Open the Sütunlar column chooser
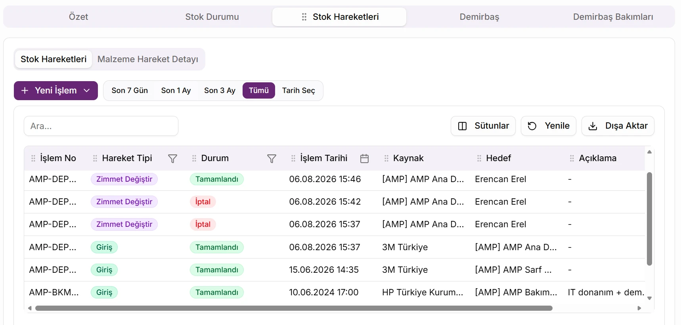Screen dimensions: 681x325 point(483,126)
